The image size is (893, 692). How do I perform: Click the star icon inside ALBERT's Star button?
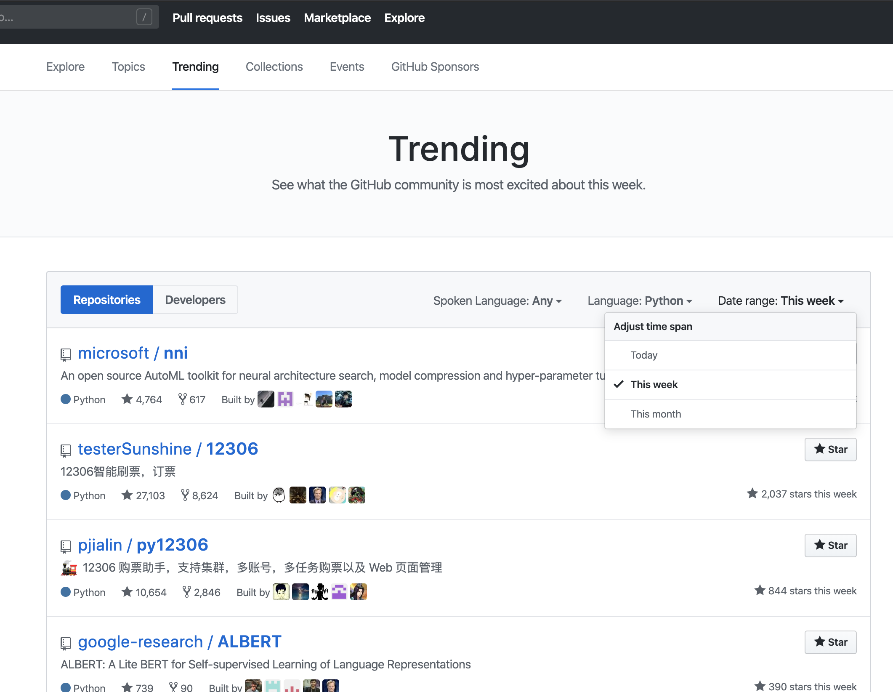819,642
